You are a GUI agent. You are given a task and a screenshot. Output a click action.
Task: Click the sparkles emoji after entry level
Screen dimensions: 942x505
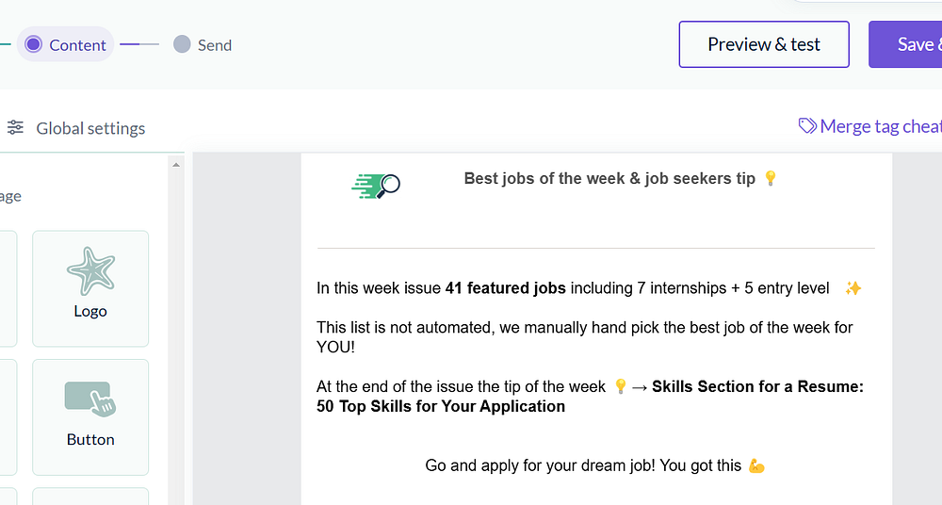853,288
